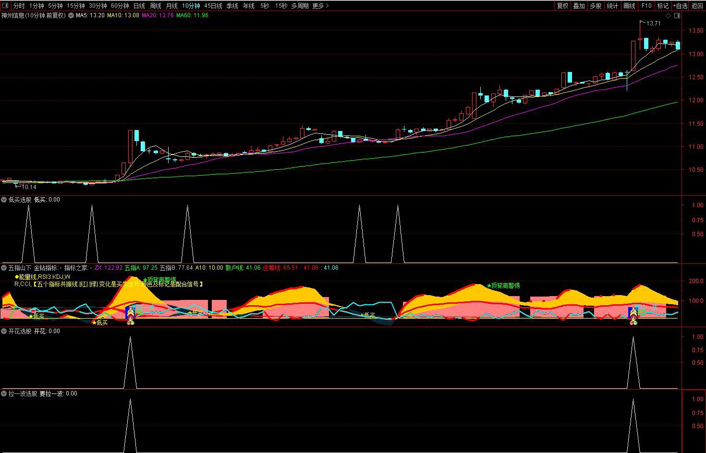Click the MA60: 11.96 label

pyautogui.click(x=192, y=15)
